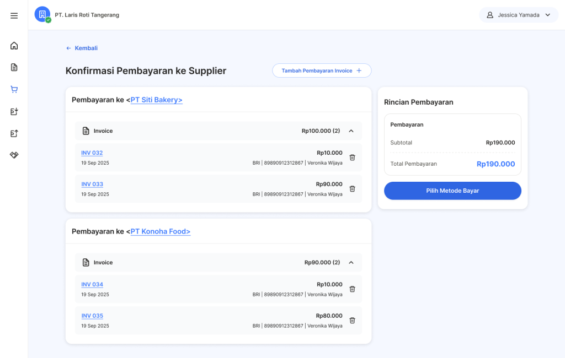Go to the Home sidebar icon
The height and width of the screenshot is (358, 565).
[14, 46]
